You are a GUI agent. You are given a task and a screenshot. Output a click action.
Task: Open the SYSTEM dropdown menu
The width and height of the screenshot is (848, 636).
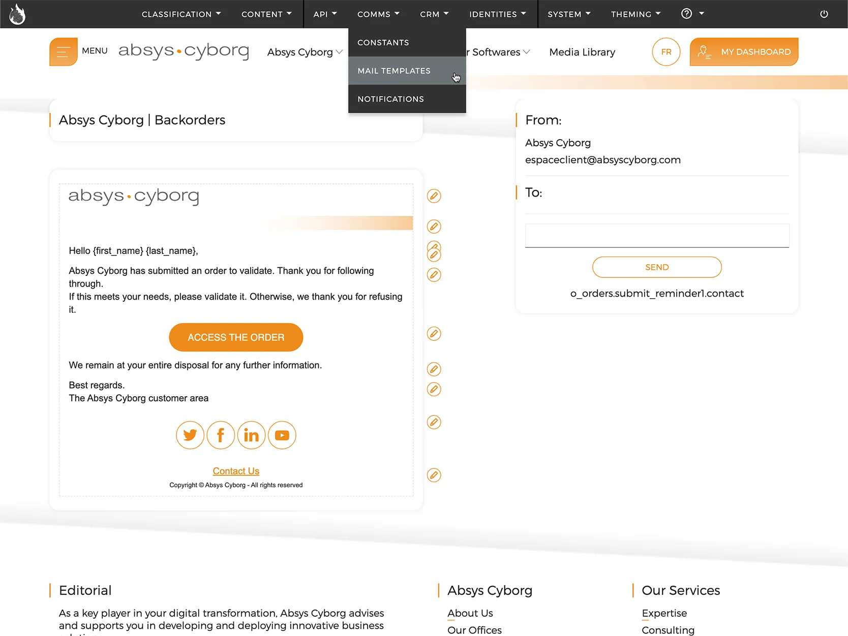pyautogui.click(x=569, y=14)
